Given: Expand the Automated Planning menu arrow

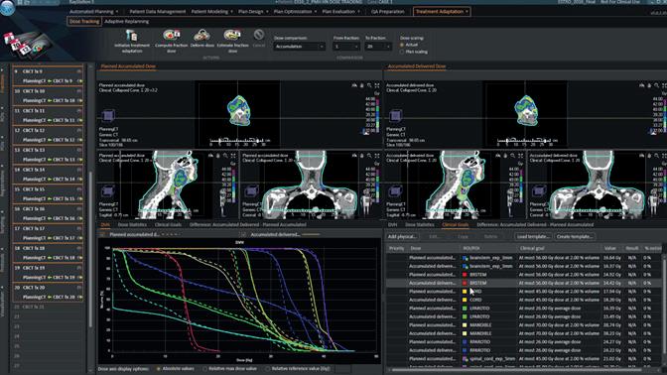Looking at the screenshot, I should pyautogui.click(x=117, y=12).
